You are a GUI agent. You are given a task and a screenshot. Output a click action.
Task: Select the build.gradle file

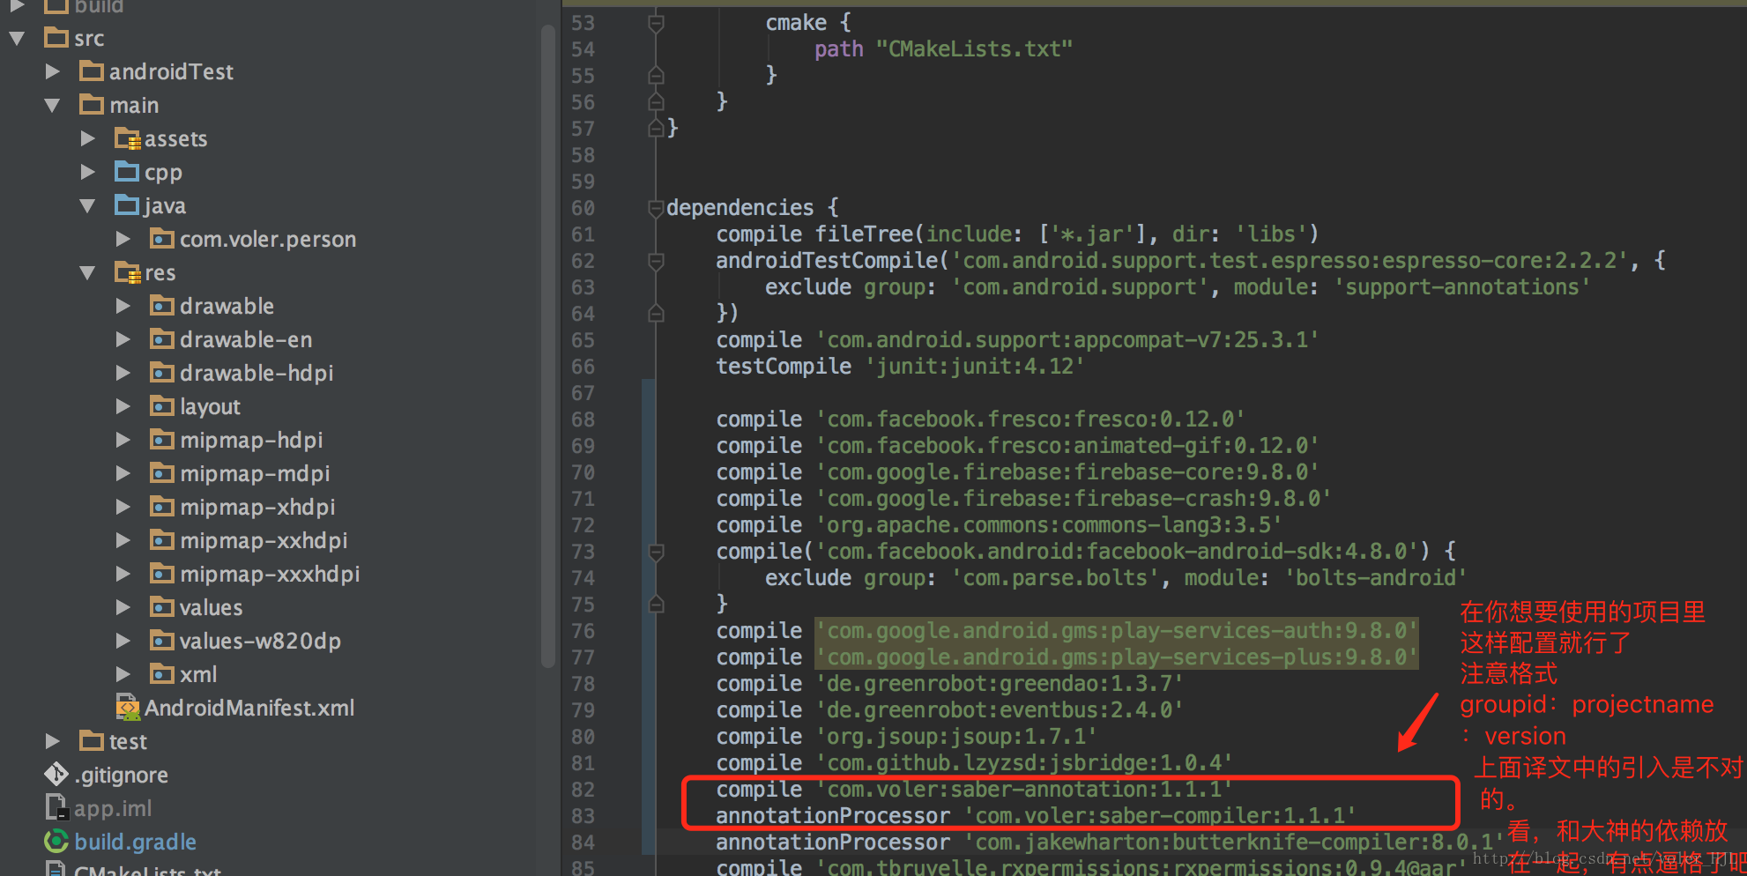135,842
